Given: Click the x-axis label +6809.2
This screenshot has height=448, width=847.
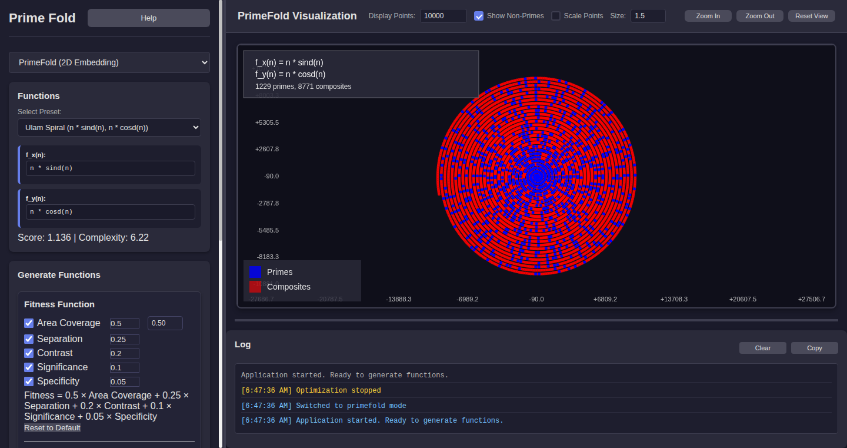Looking at the screenshot, I should tap(605, 299).
